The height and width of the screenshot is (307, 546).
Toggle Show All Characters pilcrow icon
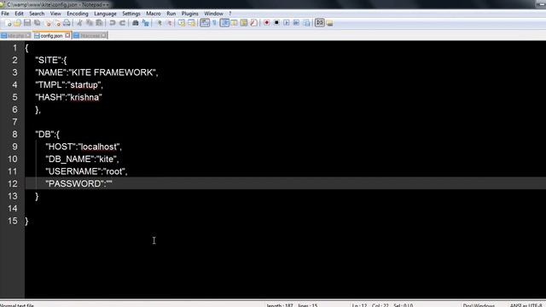(214, 23)
